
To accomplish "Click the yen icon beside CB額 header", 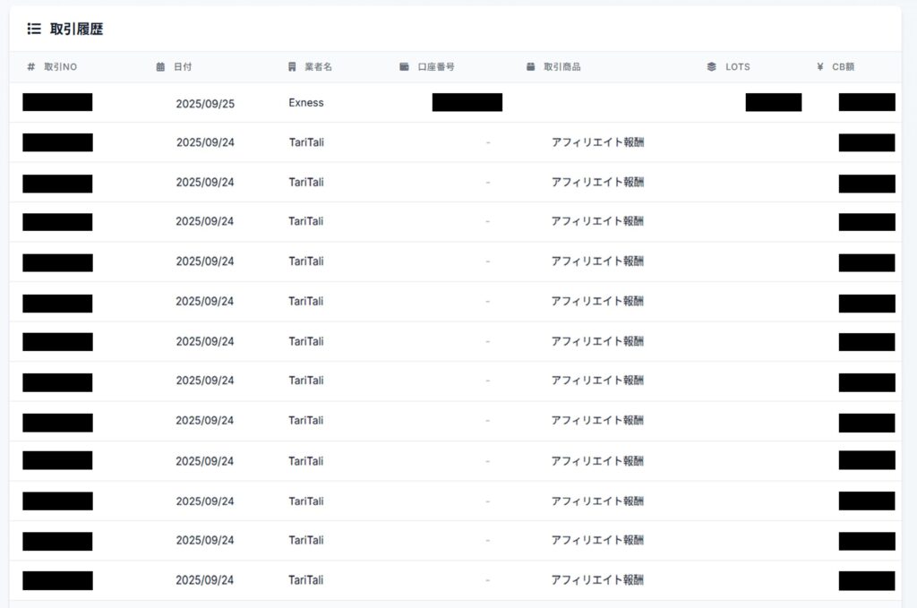I will pos(820,67).
